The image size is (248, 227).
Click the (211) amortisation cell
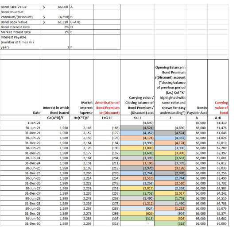tap(107, 163)
